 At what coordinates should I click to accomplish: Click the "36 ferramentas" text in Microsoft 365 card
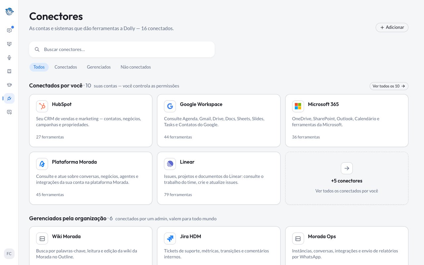306,137
